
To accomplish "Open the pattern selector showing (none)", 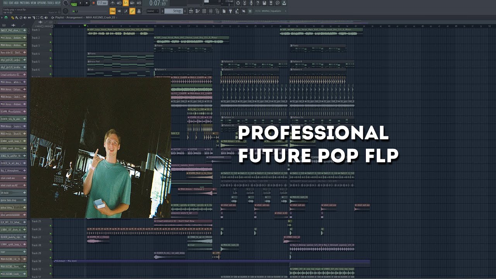I will tap(153, 11).
